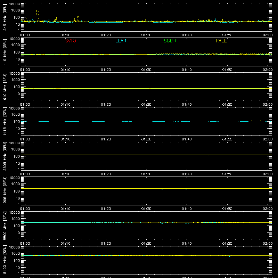Click the yellow PALE station legend label
Screen dimensions: 278x278
pos(221,41)
